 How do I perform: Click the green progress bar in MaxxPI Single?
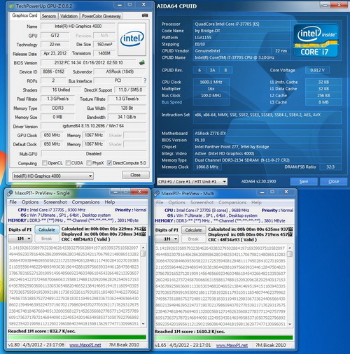click(77, 337)
